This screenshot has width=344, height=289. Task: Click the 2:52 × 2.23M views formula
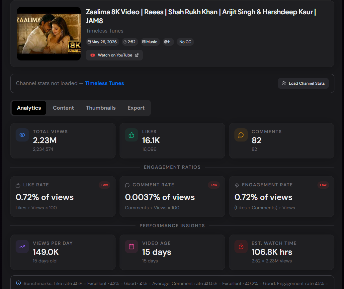(x=272, y=261)
